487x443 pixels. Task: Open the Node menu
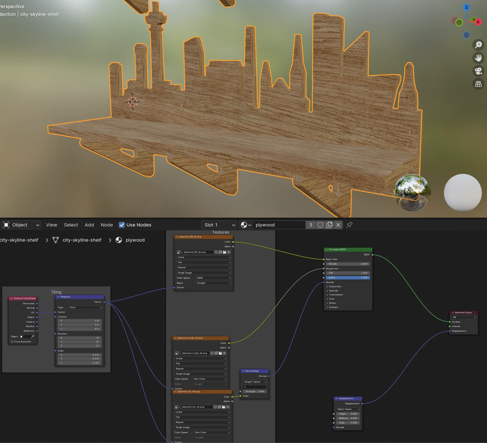tap(107, 225)
